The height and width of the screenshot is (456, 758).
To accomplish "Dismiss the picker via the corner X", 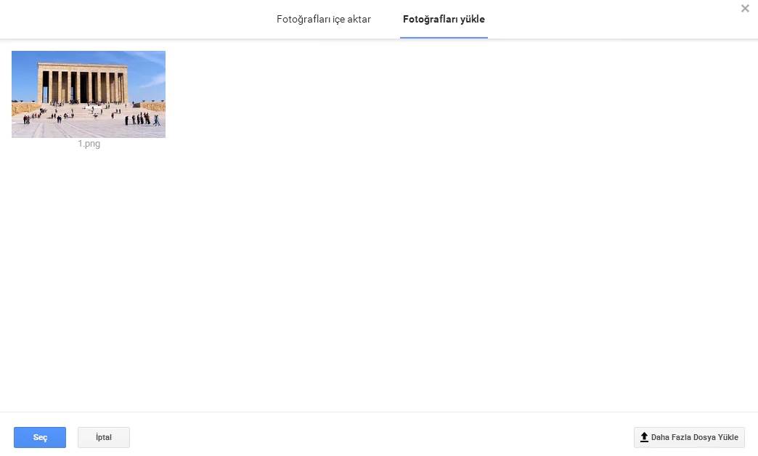I will point(744,9).
